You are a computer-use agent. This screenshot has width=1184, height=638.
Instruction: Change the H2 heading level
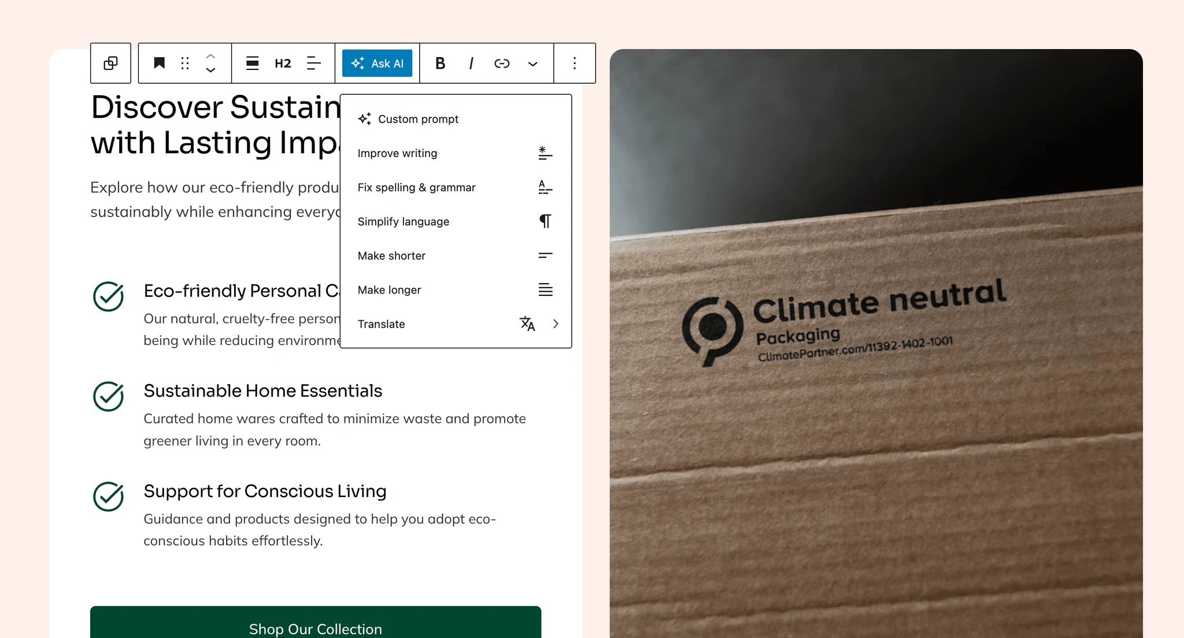tap(283, 63)
